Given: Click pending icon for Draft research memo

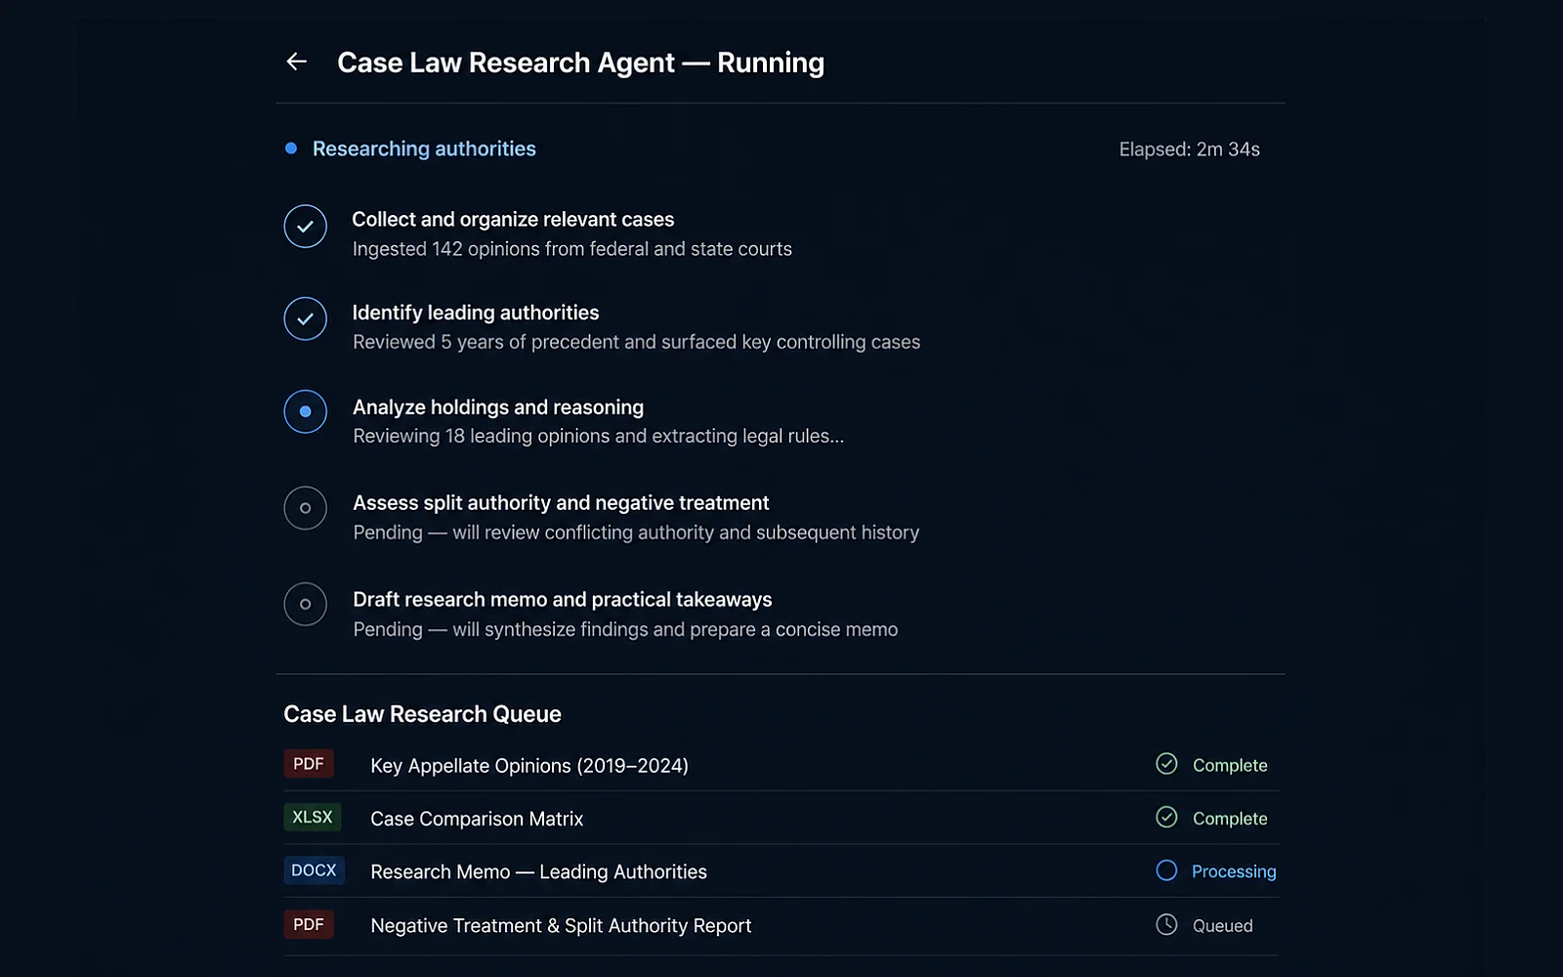Looking at the screenshot, I should click(x=306, y=605).
